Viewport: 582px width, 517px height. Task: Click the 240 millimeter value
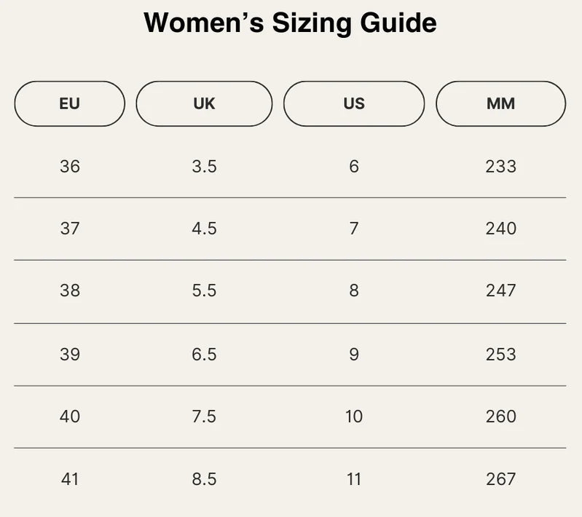[x=500, y=229]
